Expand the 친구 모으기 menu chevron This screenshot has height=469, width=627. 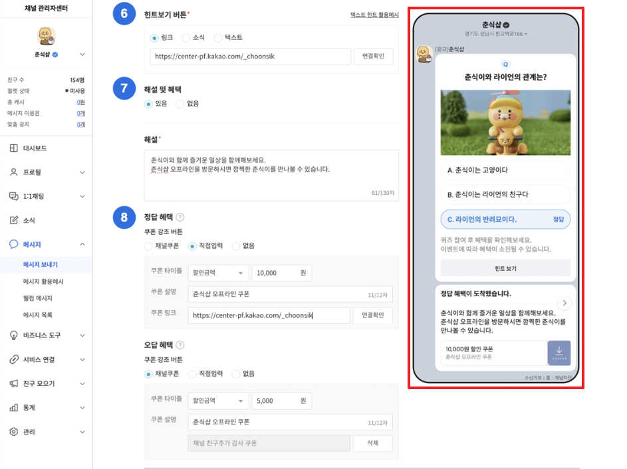pos(82,384)
